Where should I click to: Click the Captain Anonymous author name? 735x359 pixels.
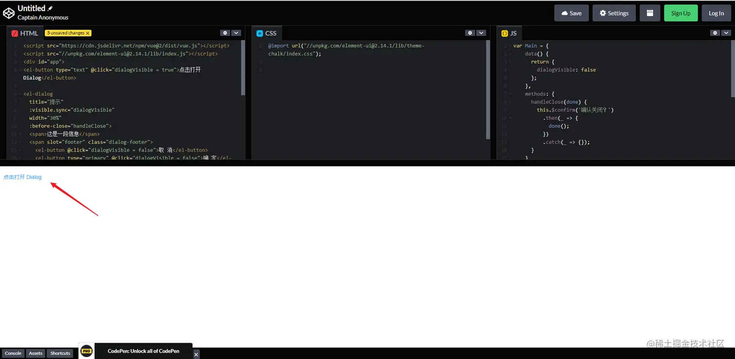point(43,17)
